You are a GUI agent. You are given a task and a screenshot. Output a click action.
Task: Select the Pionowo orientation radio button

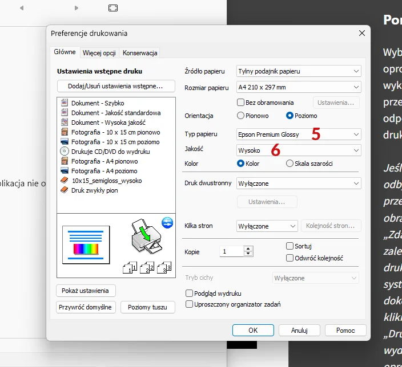pyautogui.click(x=240, y=116)
